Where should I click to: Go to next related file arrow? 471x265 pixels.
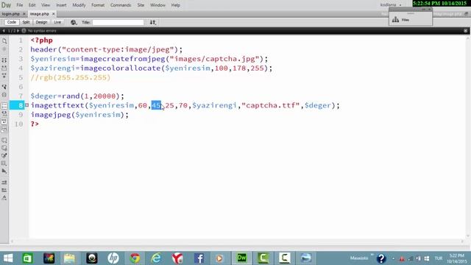point(18,31)
